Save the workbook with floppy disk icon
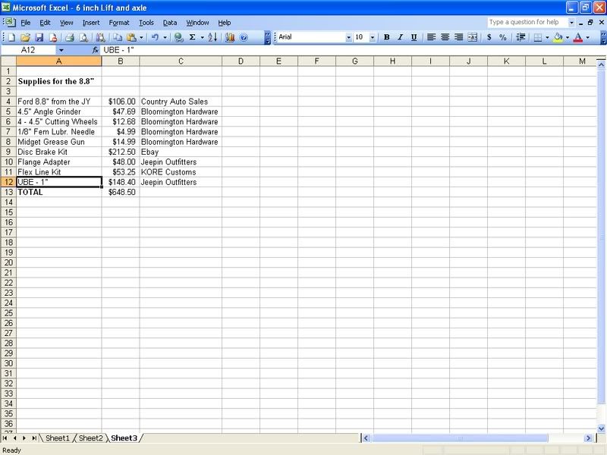 pyautogui.click(x=39, y=37)
